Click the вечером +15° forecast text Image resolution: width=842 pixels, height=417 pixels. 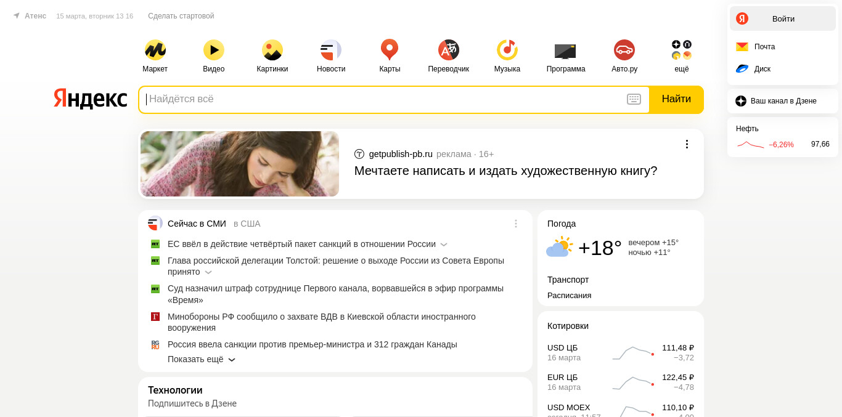[x=653, y=243]
